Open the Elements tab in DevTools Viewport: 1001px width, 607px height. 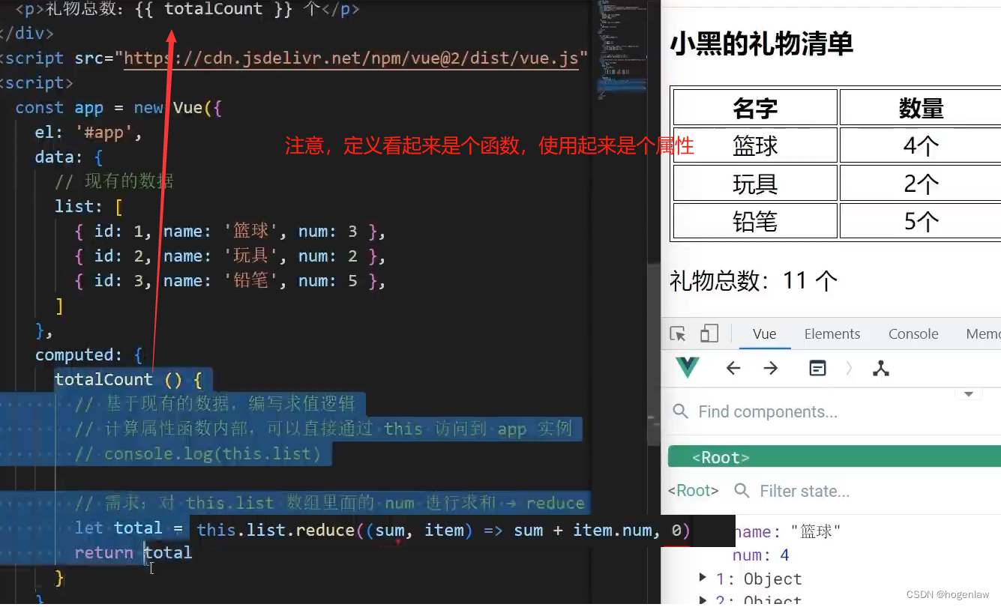pyautogui.click(x=832, y=334)
